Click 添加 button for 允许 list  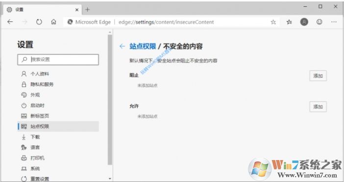click(x=318, y=107)
